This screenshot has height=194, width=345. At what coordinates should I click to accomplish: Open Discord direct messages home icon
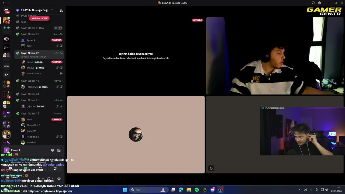point(6,11)
